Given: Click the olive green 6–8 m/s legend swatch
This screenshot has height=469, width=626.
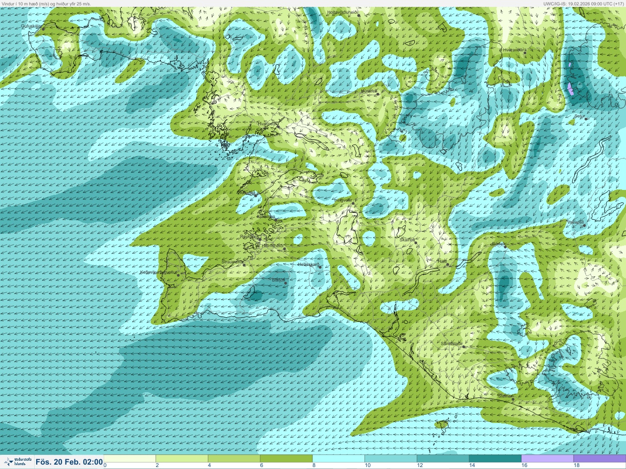Looking at the screenshot, I should point(287,459).
